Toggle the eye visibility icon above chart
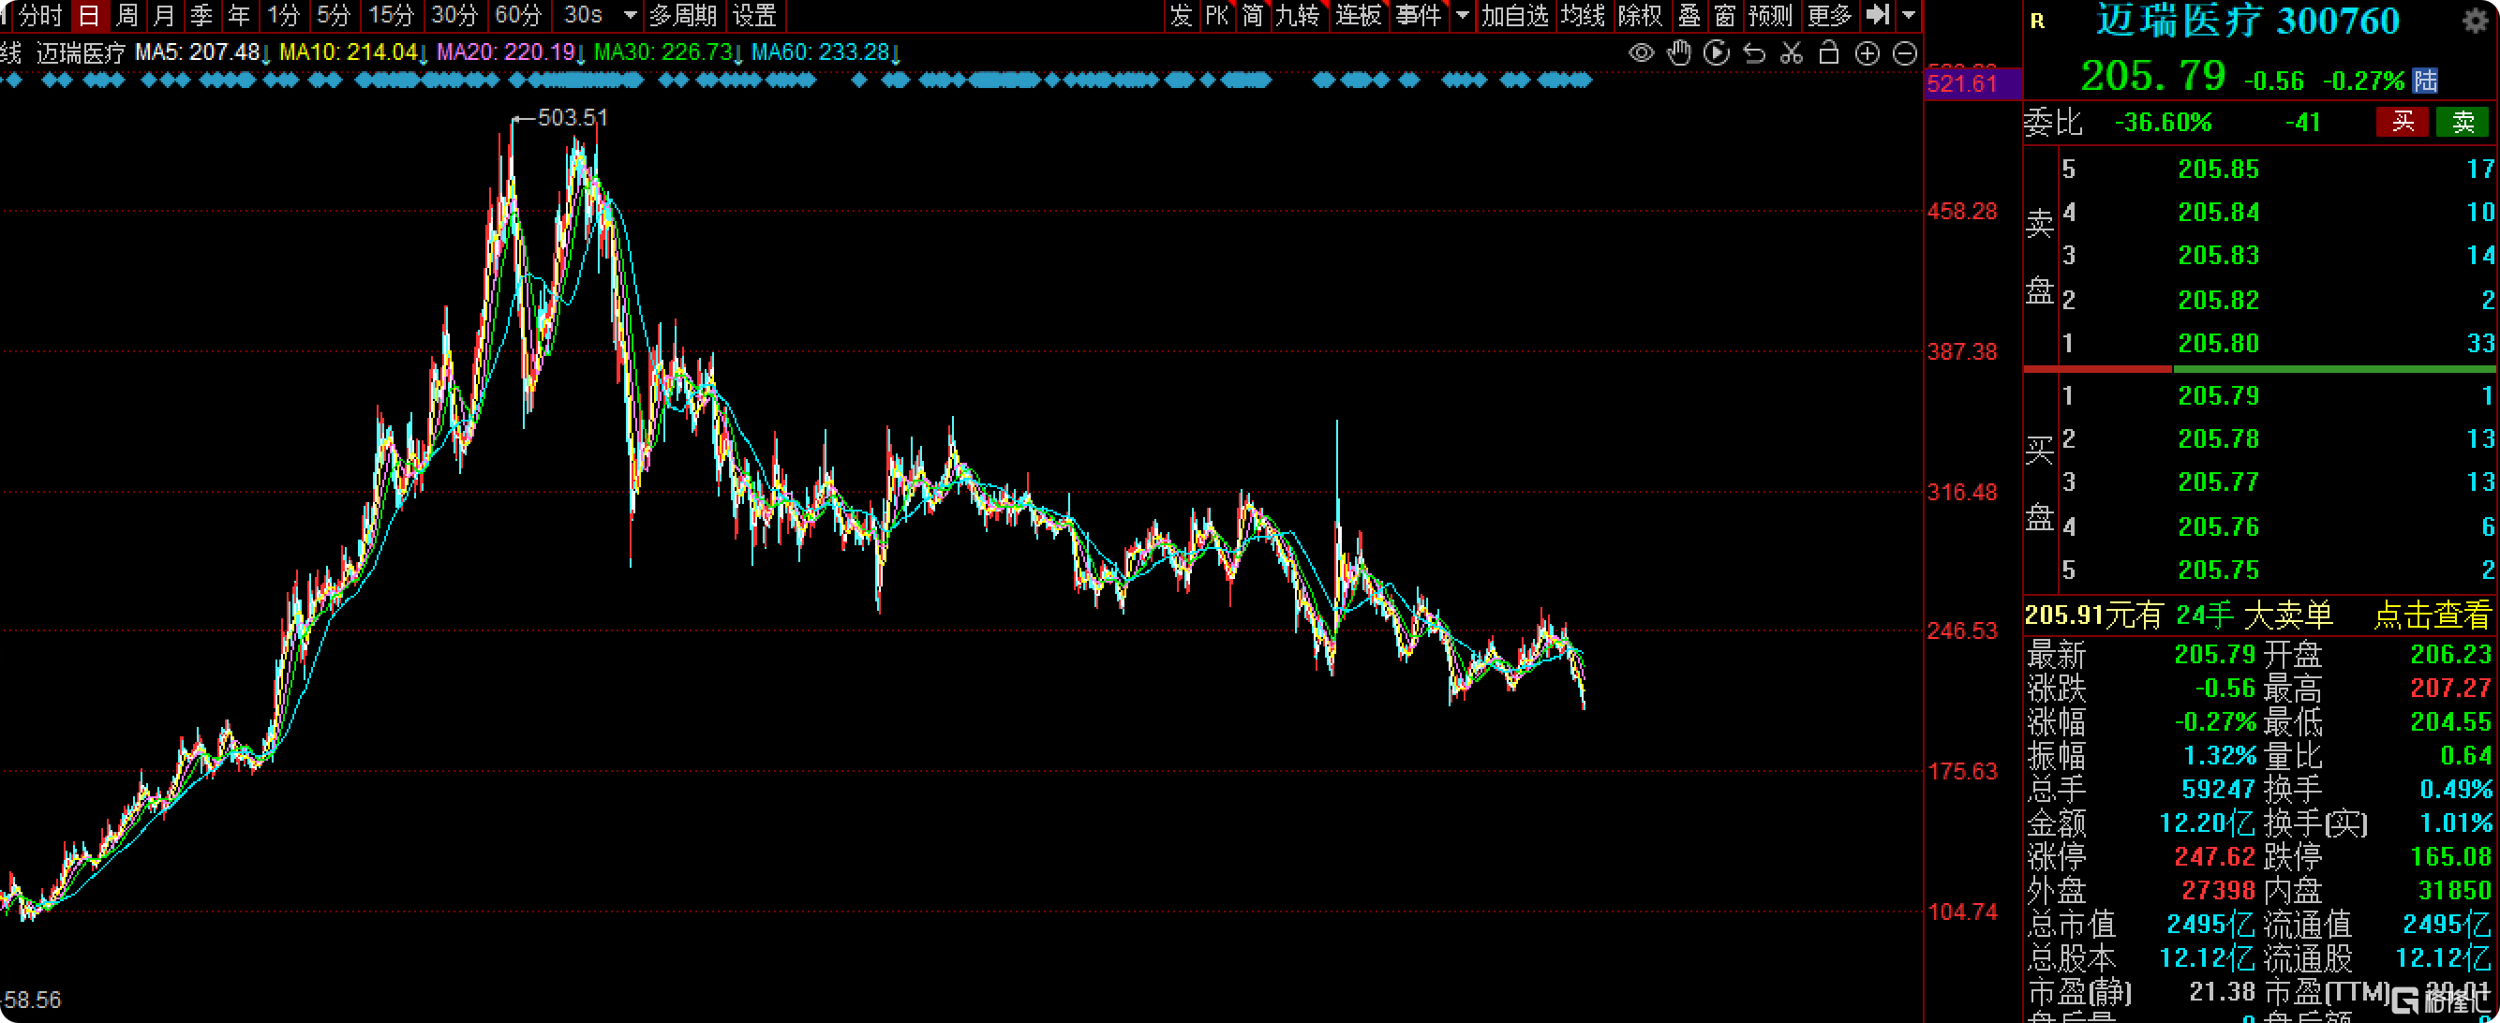Viewport: 2500px width, 1023px height. 1641,53
